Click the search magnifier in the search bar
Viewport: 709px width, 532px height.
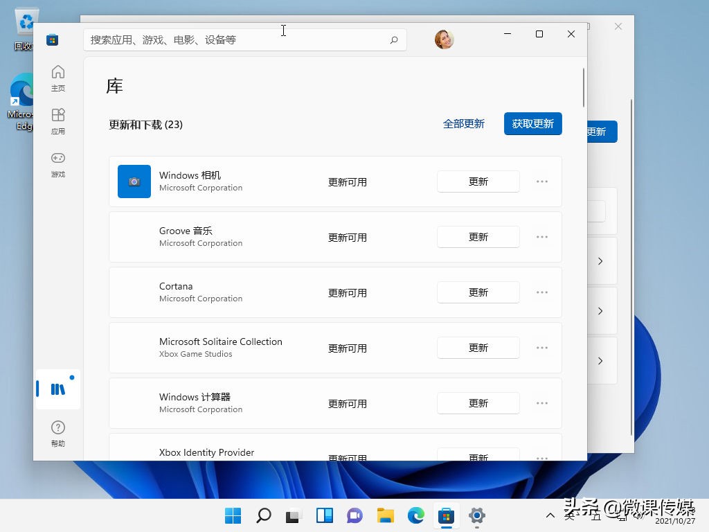click(x=393, y=39)
